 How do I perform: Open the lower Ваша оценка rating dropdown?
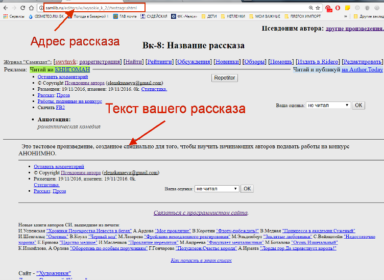click(217, 189)
